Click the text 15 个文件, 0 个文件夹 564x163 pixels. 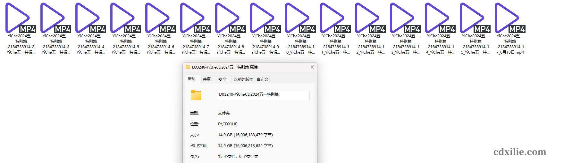coord(238,157)
